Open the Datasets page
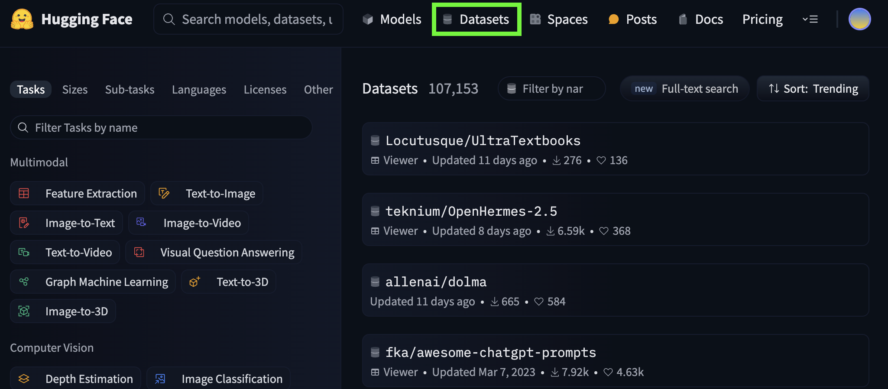The height and width of the screenshot is (389, 888). [476, 19]
